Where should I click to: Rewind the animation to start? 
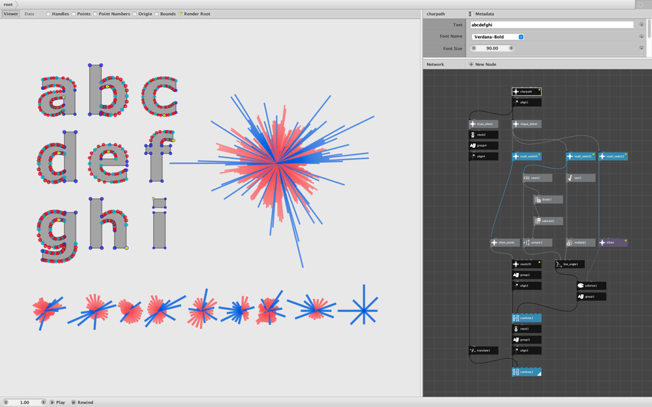click(82, 402)
